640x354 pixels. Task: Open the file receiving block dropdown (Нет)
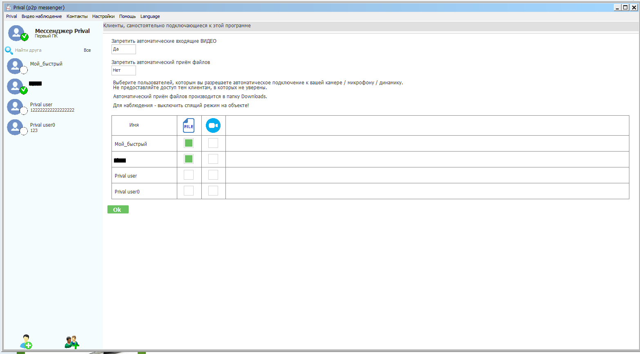click(x=123, y=70)
